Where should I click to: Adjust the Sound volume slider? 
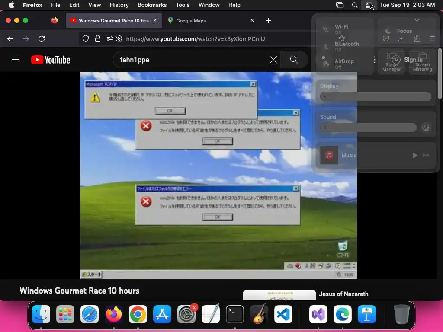[x=369, y=128]
